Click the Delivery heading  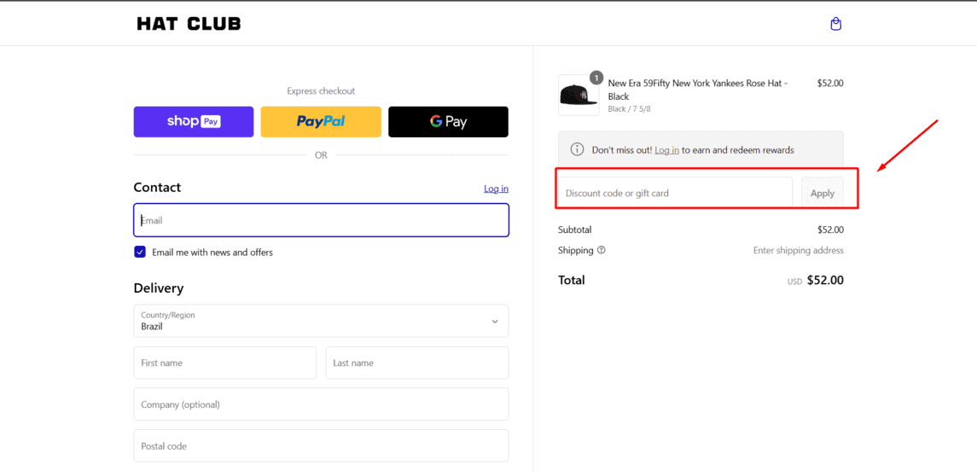158,288
